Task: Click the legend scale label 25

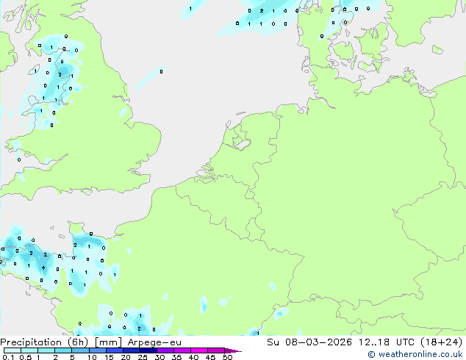Action: pos(143,357)
